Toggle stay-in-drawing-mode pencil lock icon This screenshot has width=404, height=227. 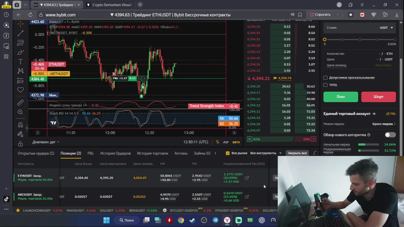tap(21, 134)
